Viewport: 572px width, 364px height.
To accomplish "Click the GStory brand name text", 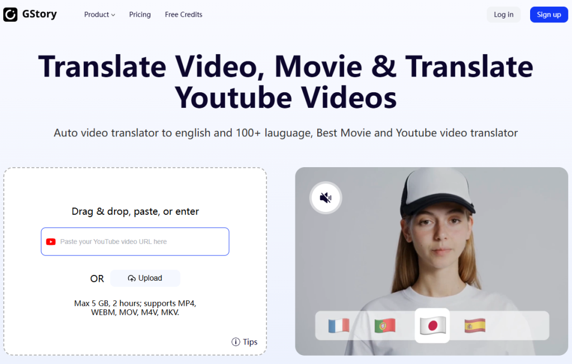I will click(x=40, y=14).
